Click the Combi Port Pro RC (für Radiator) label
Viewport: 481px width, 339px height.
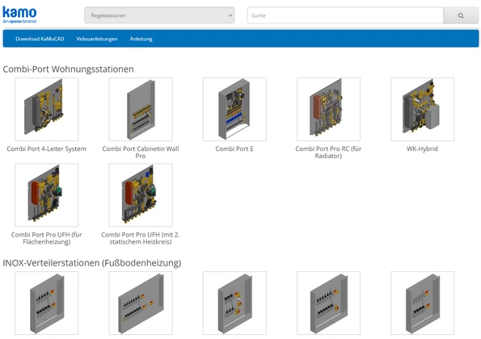328,153
